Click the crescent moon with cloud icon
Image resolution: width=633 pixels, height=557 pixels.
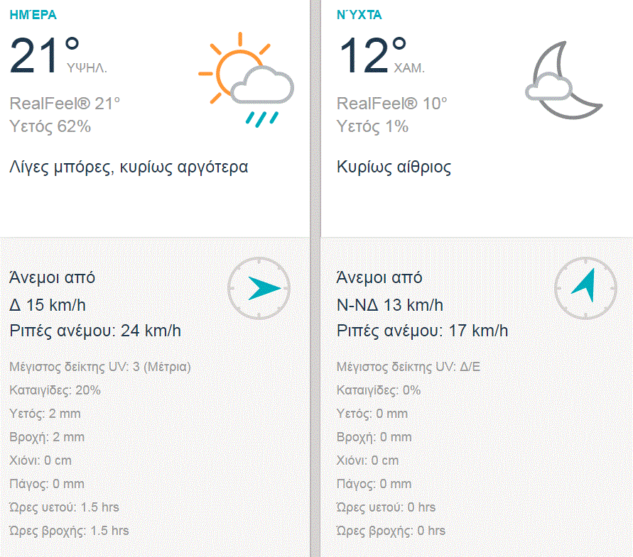pyautogui.click(x=565, y=79)
